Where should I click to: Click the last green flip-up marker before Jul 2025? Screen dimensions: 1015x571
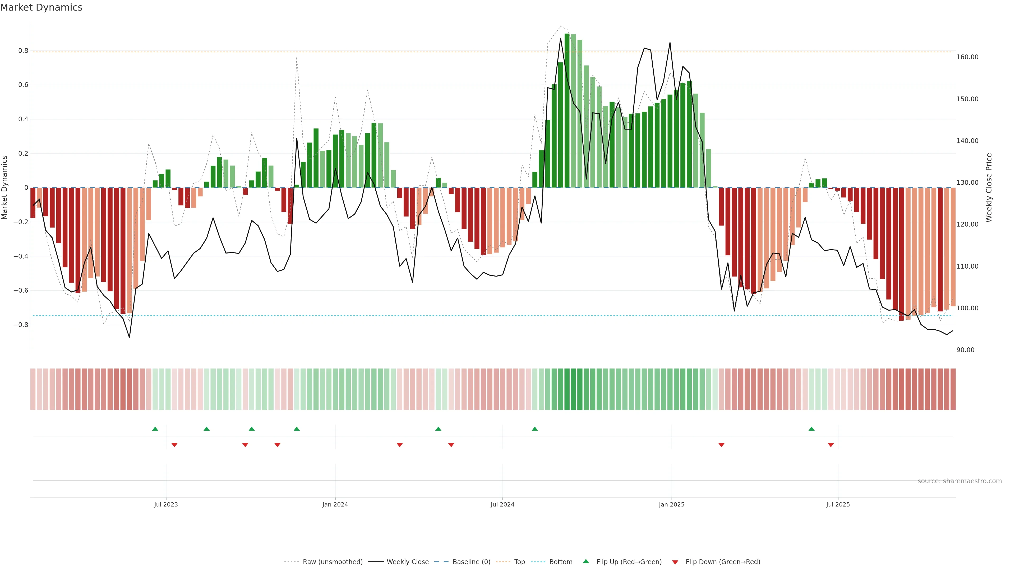point(811,429)
